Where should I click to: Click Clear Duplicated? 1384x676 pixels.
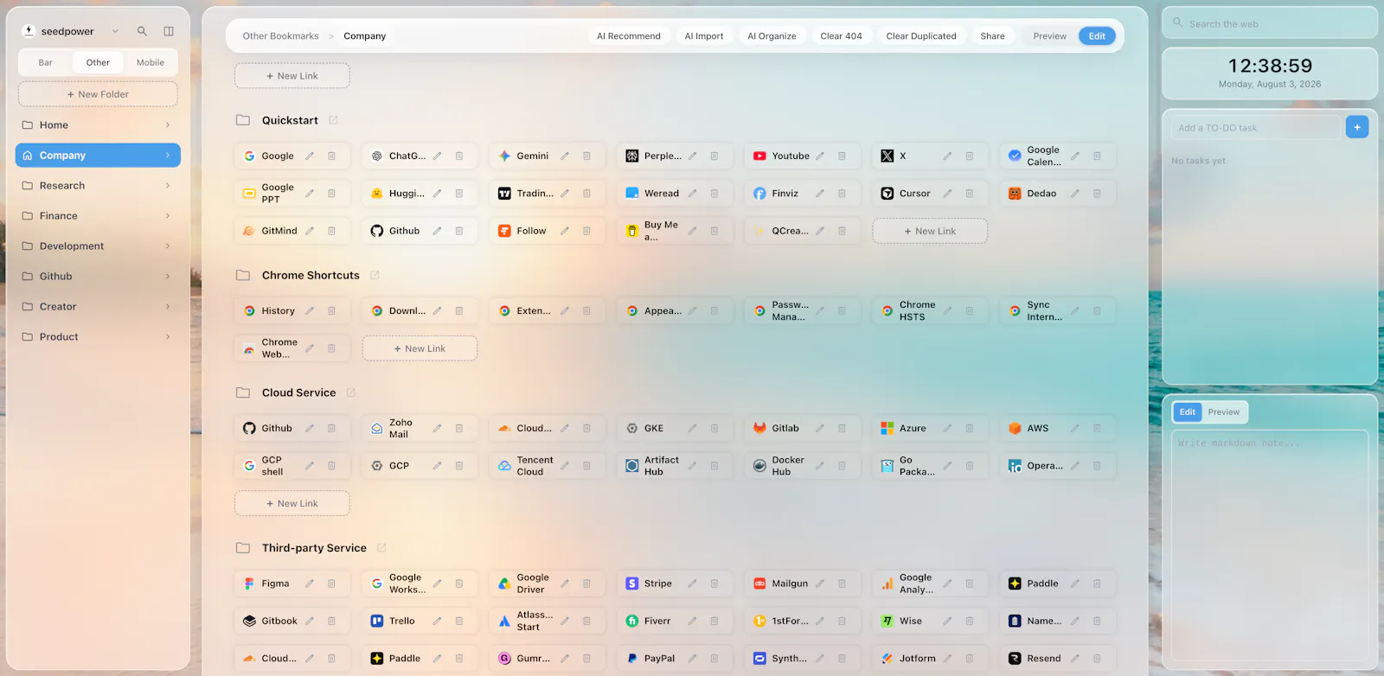tap(921, 36)
